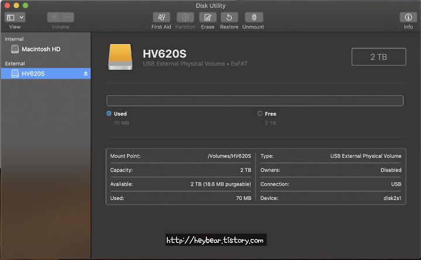Run First Aid on the disk
Image resolution: width=421 pixels, height=260 pixels.
(x=161, y=18)
